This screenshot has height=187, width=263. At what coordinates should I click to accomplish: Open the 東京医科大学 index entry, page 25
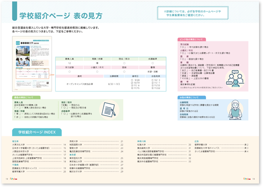96,158
